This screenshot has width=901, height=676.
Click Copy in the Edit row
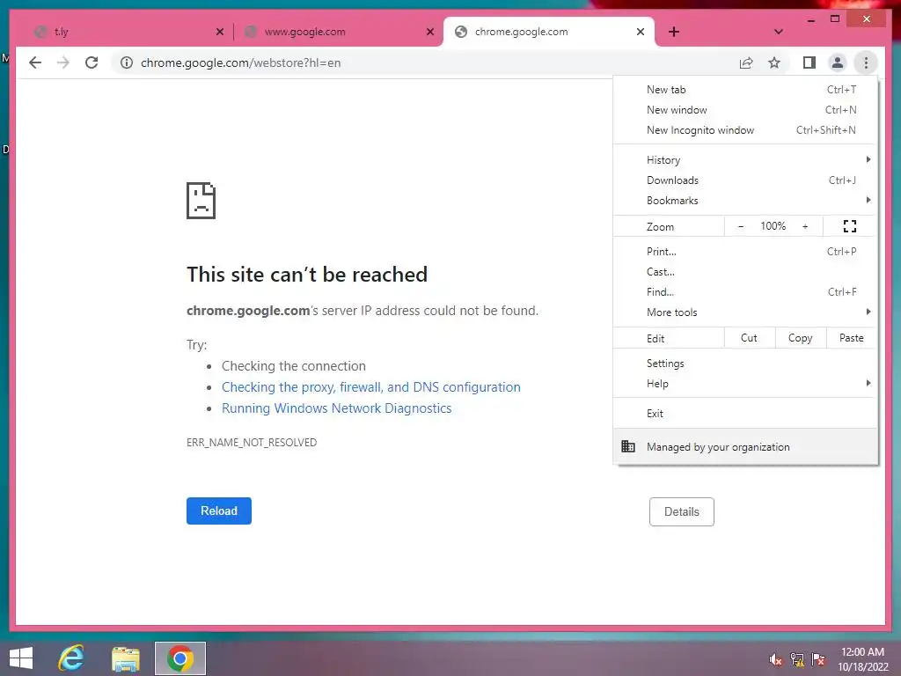tap(801, 338)
